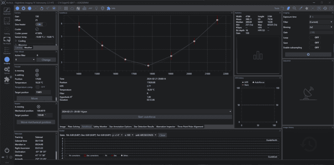Image resolution: width=334 pixels, height=165 pixels.
Task: Click the power icon in sidebar
Action: 7,150
